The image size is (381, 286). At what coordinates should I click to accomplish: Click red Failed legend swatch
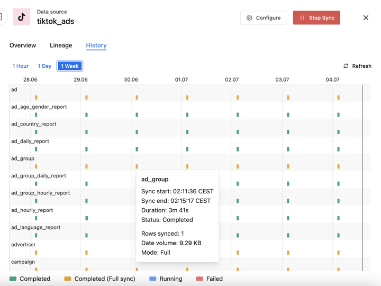click(x=199, y=279)
